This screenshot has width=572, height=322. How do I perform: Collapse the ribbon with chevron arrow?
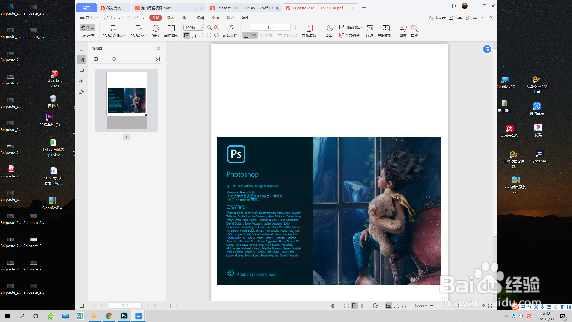(490, 18)
